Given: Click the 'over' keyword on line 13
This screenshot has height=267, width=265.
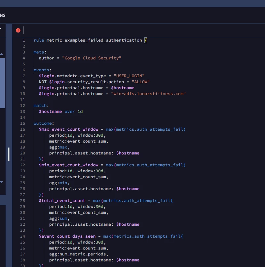Looking at the screenshot, I should (70, 112).
